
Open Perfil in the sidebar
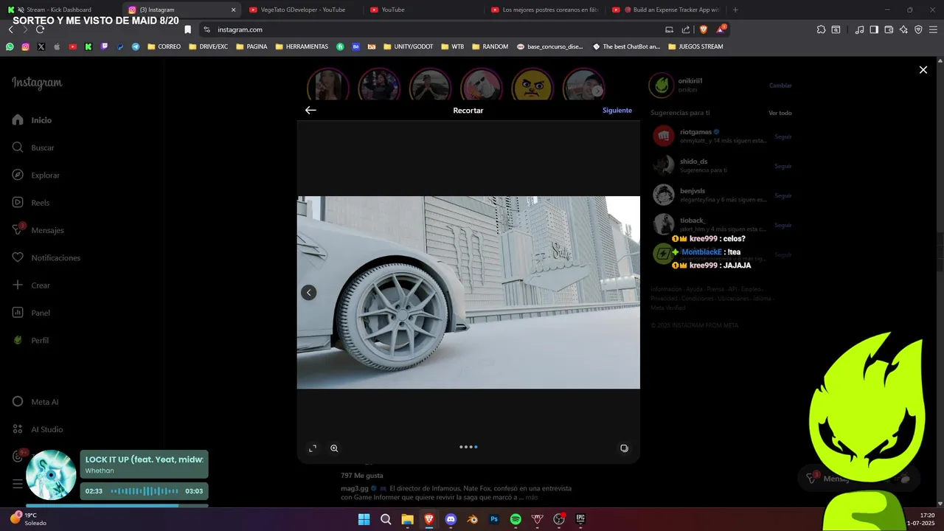31,341
